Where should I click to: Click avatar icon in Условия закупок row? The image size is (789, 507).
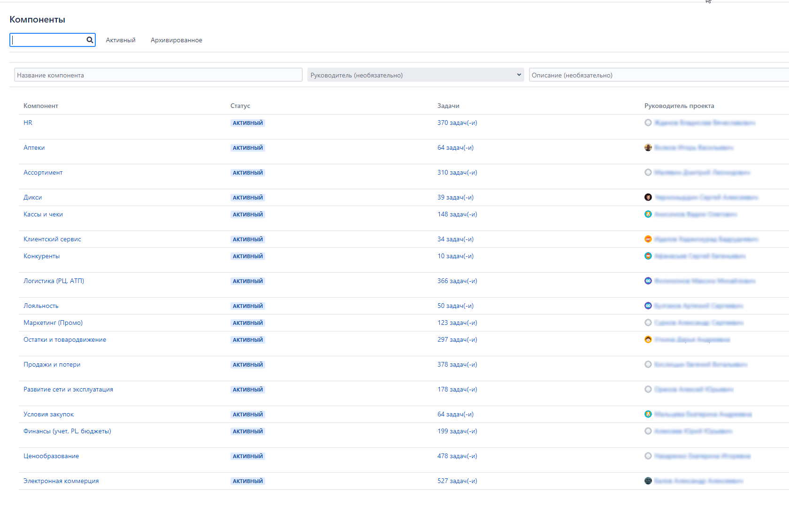pos(648,414)
